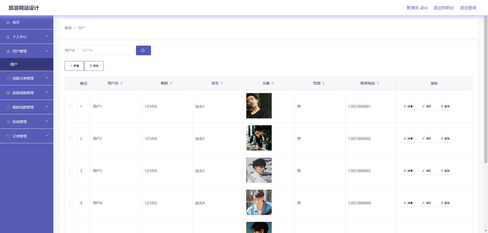Open 最新线路管理 menu label
This screenshot has width=488, height=233.
pyautogui.click(x=23, y=107)
